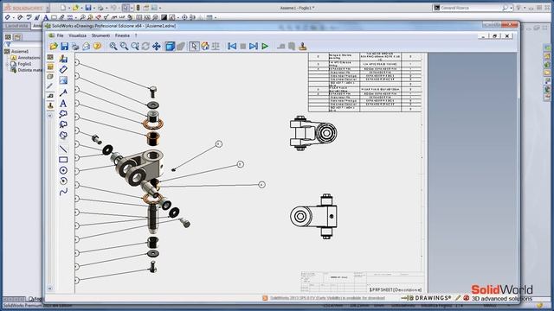Screen dimensions: 554x311
Task: Select the Arc drawing tool
Action: click(x=63, y=181)
